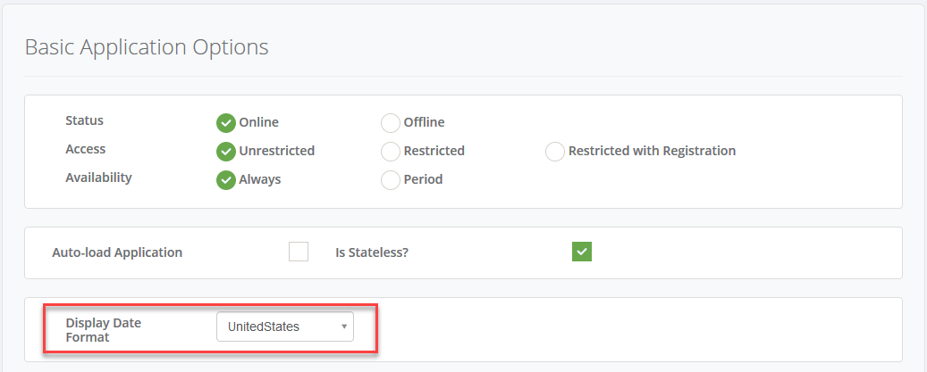Pick Restricted with Registration access option
The width and height of the screenshot is (927, 372).
(554, 151)
